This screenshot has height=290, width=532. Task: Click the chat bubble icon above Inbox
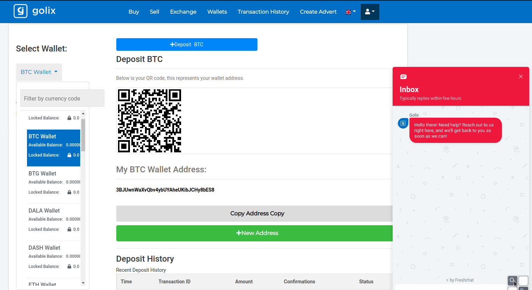click(403, 77)
